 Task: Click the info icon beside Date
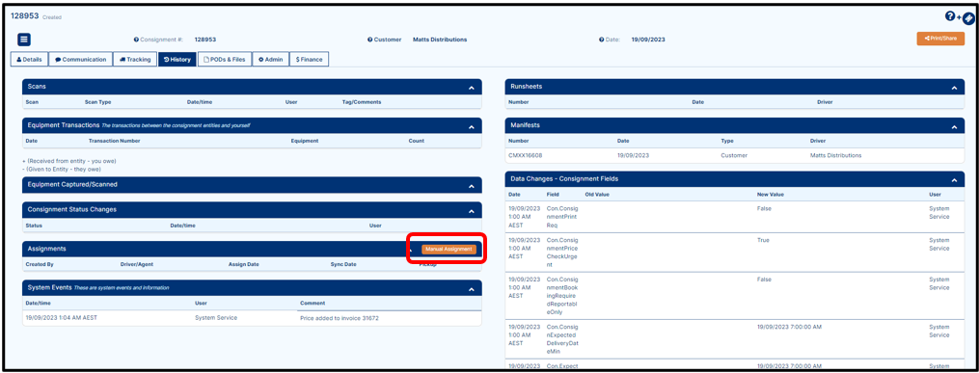pos(601,40)
